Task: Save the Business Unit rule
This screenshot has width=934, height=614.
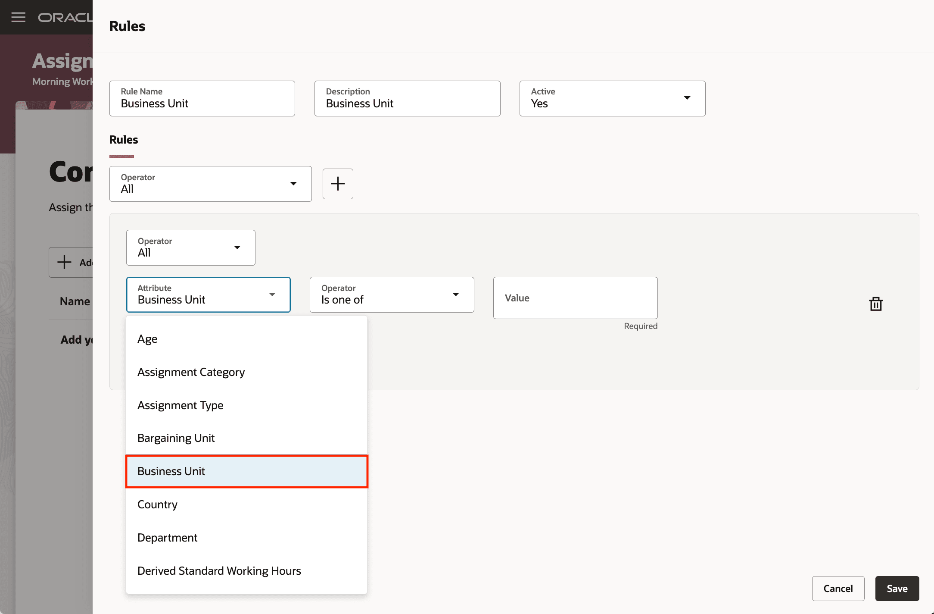Action: coord(897,588)
